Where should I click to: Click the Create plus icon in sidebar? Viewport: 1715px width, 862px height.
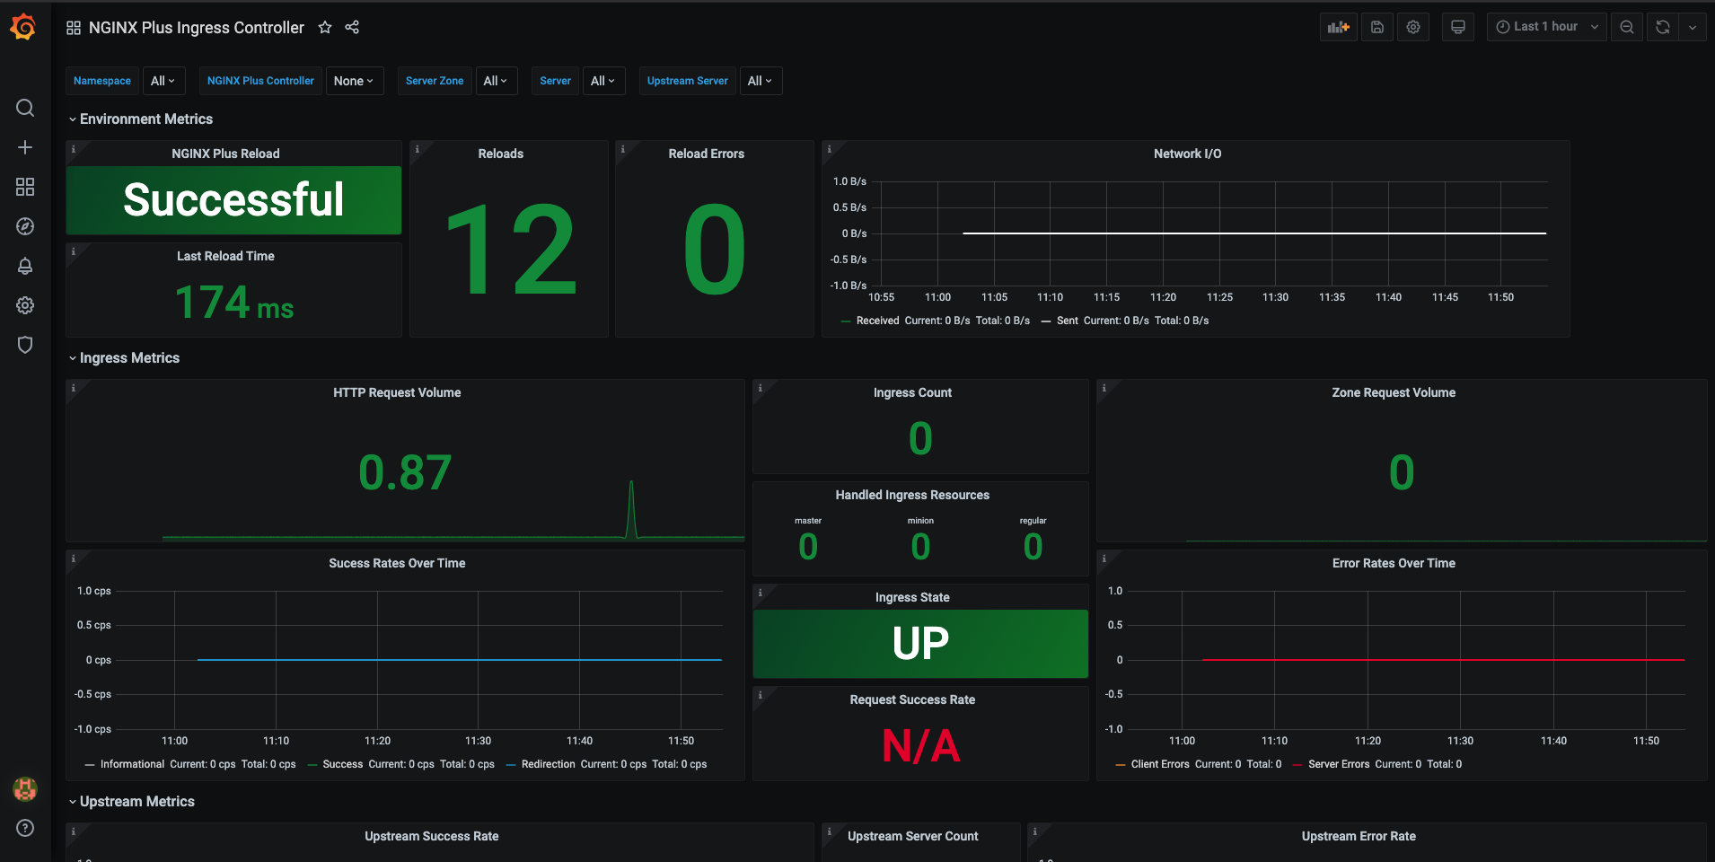[25, 147]
